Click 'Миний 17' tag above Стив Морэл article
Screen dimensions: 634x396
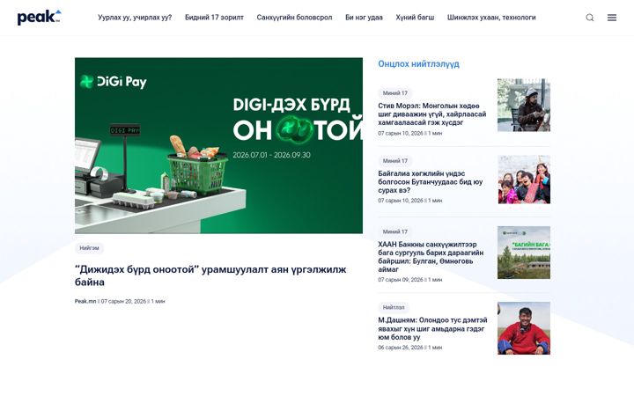tap(395, 93)
